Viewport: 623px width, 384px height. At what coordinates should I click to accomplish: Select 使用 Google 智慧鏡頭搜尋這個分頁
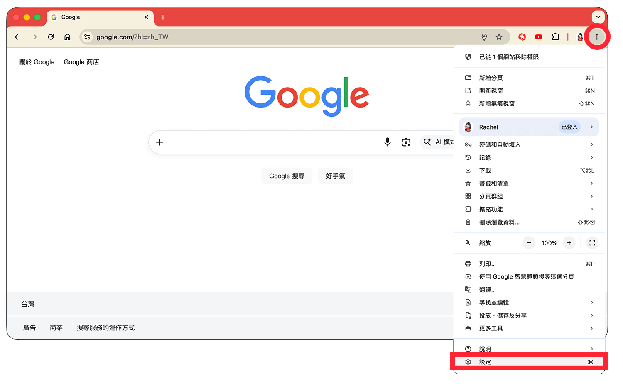coord(529,276)
